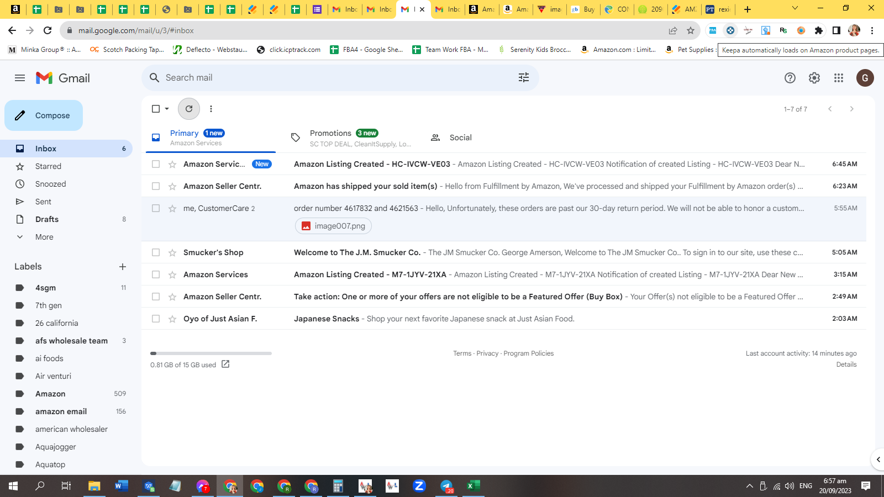Select the Amazon has shipped email checkbox

pos(156,186)
